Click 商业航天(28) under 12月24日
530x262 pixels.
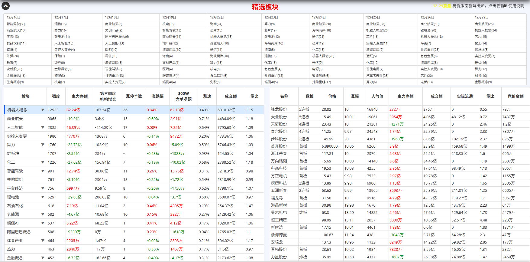(322, 24)
